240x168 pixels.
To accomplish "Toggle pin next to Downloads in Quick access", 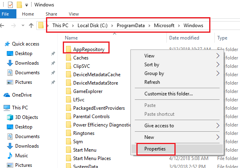I will pos(53,63).
